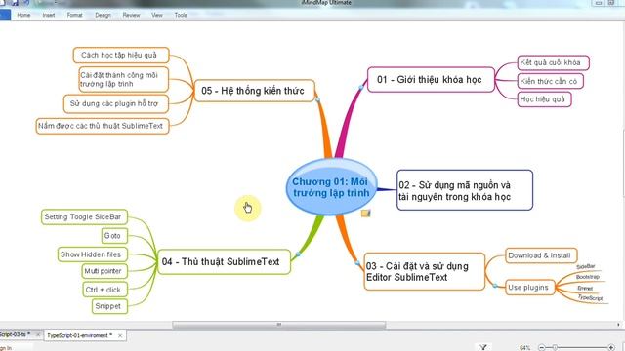Select the Setting Toogle SideBar node

click(85, 216)
